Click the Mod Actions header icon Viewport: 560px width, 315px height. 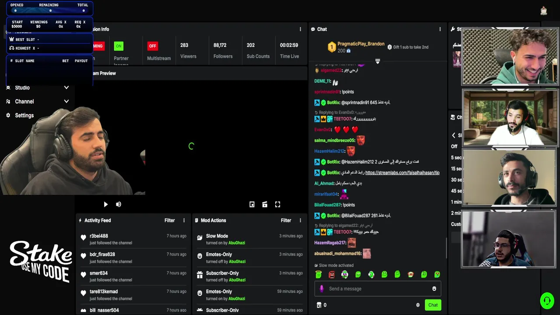pos(196,220)
